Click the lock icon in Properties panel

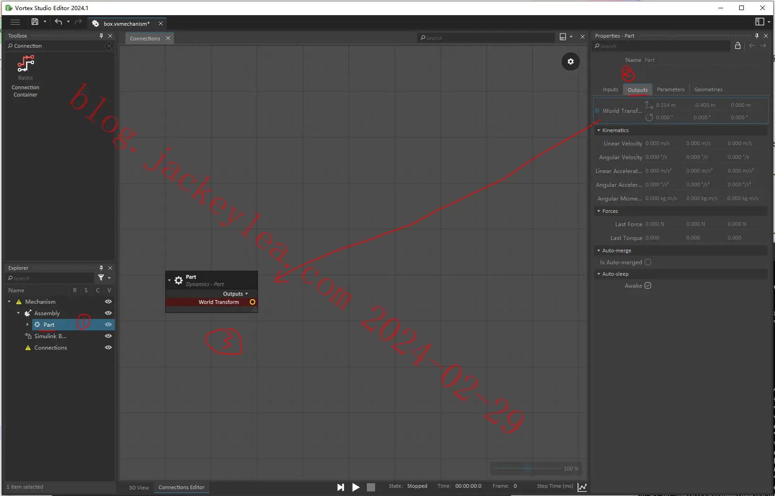coord(737,45)
